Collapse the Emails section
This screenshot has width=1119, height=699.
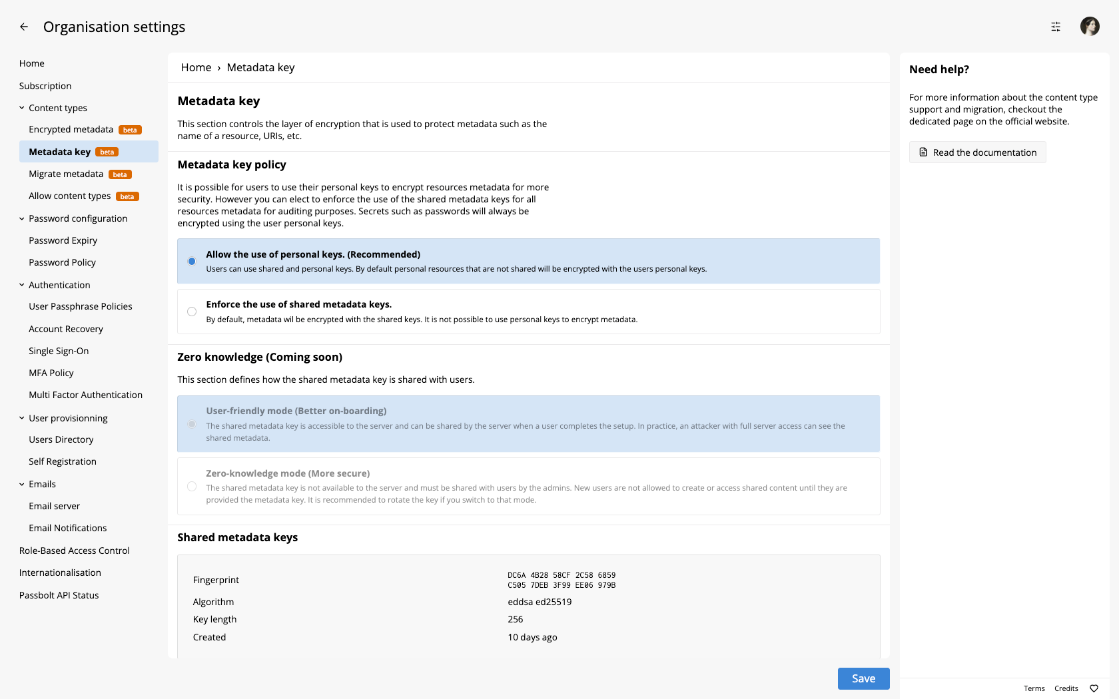[22, 484]
